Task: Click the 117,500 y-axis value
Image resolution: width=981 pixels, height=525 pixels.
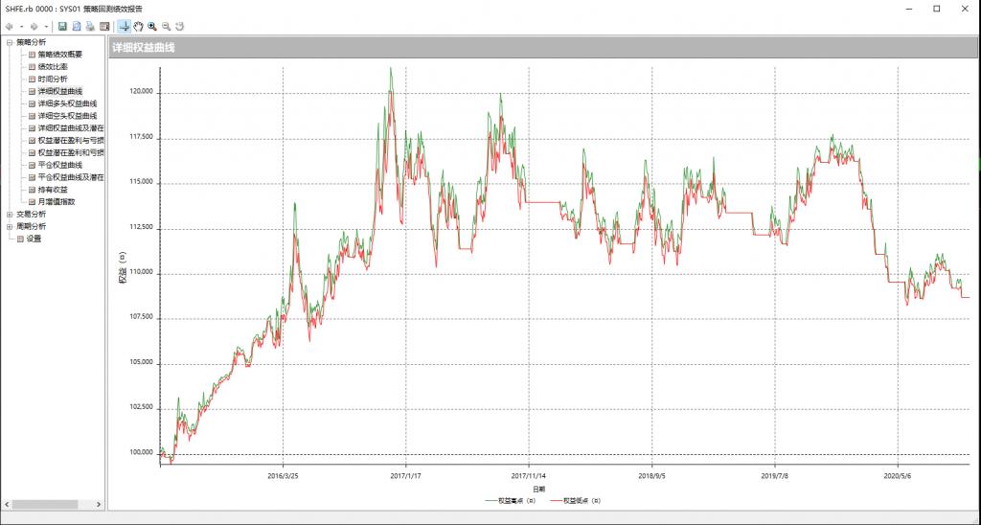Action: [144, 137]
